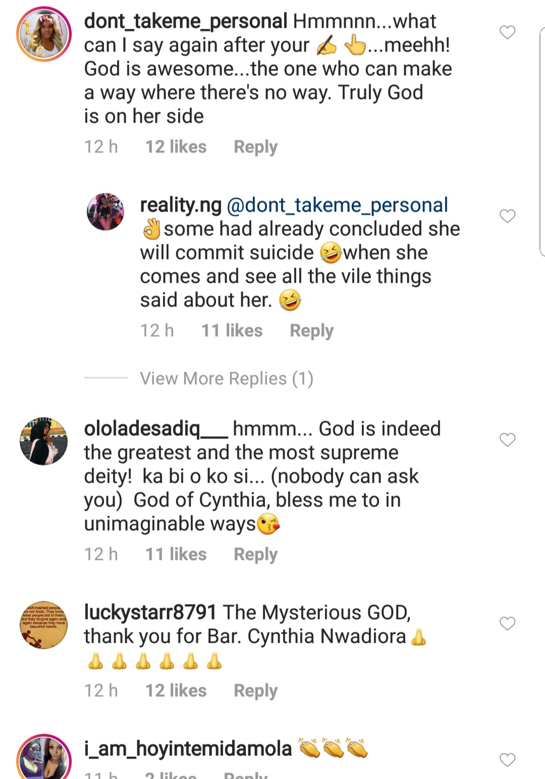Open @dont_takeme_personal mention link
This screenshot has height=779, width=545.
pos(337,205)
